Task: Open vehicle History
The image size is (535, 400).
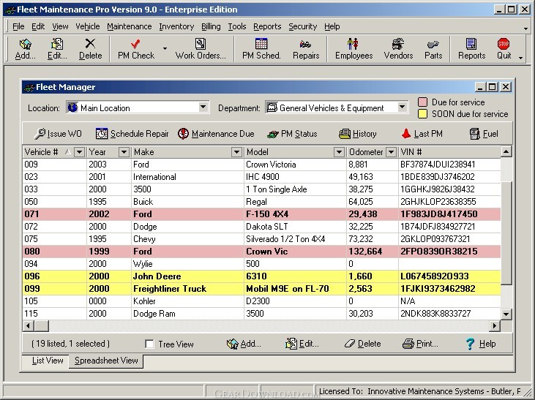Action: [358, 134]
